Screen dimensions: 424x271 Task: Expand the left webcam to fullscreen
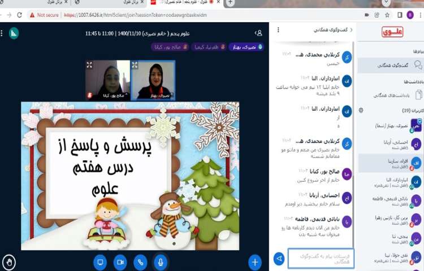pyautogui.click(x=89, y=65)
